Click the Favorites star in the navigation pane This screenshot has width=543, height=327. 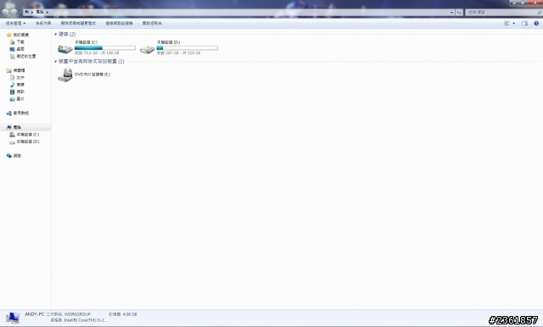coord(9,35)
